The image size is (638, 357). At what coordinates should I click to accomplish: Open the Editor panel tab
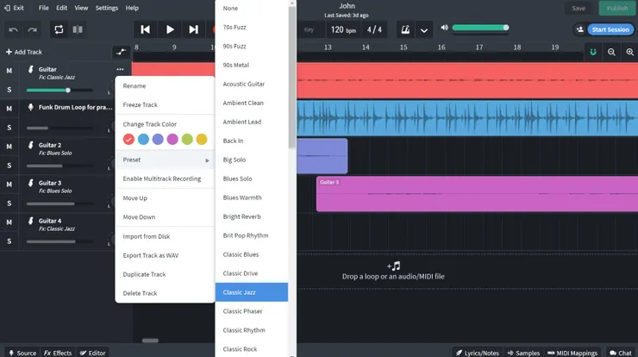point(93,353)
